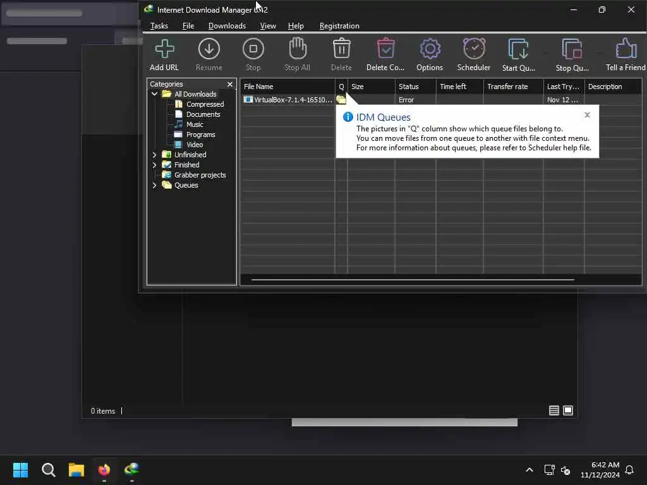The height and width of the screenshot is (485, 647).
Task: Click the Delete Completed toolbar icon
Action: click(386, 48)
